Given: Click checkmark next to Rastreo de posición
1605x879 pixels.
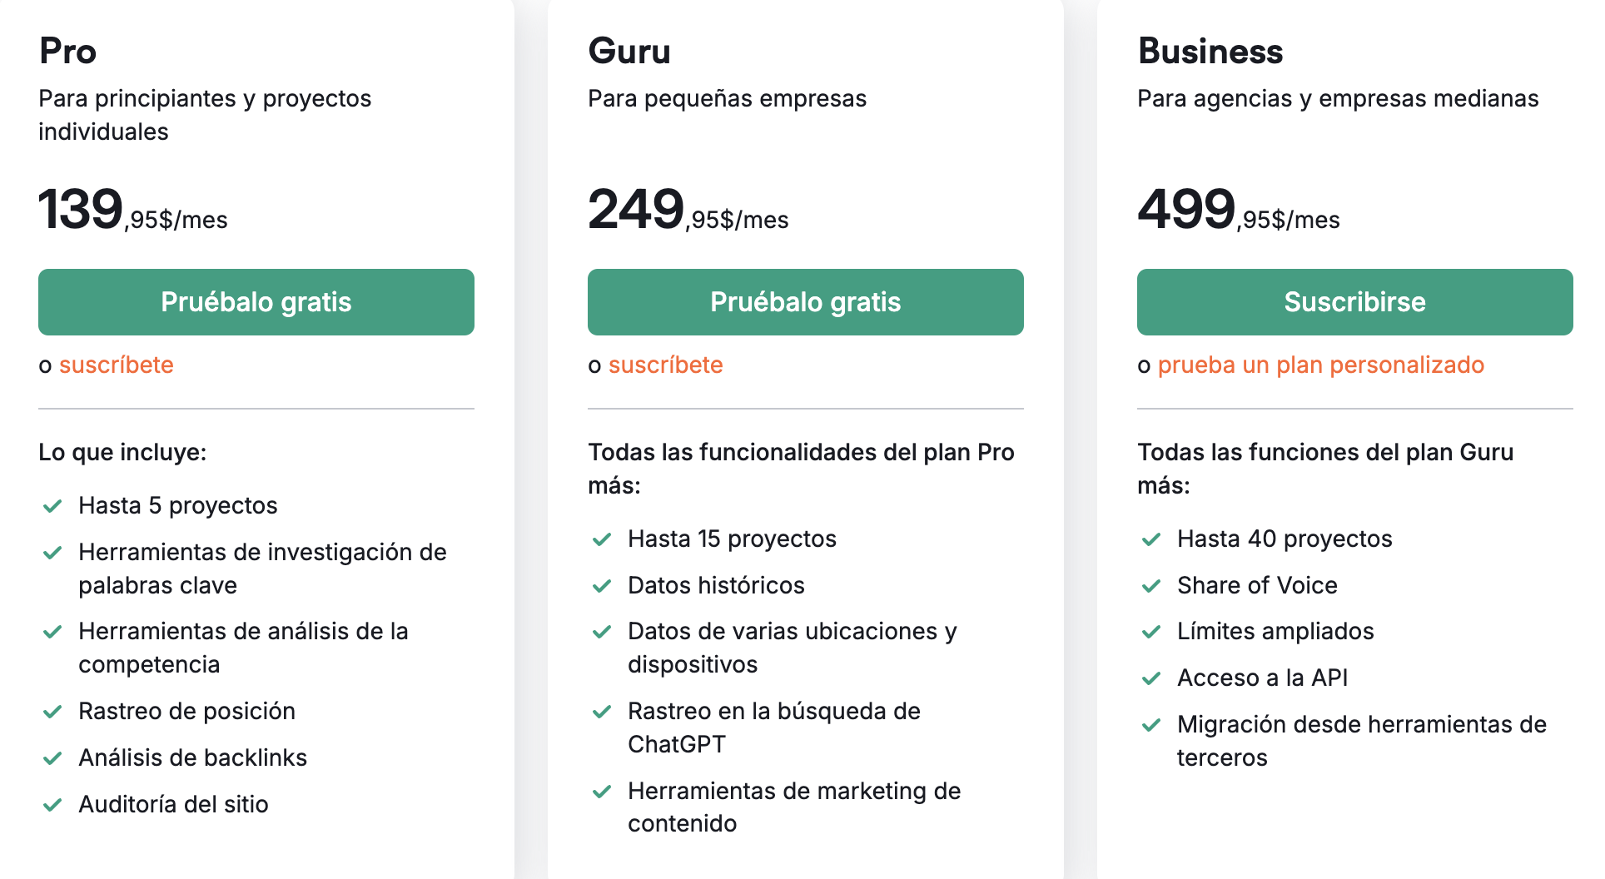Looking at the screenshot, I should [52, 712].
